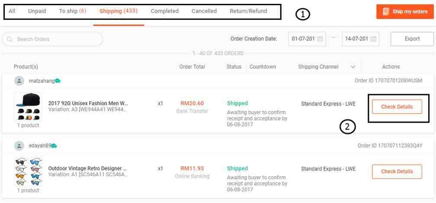The image size is (436, 203).
Task: Click edayah89's user avatar icon
Action: pos(19,146)
